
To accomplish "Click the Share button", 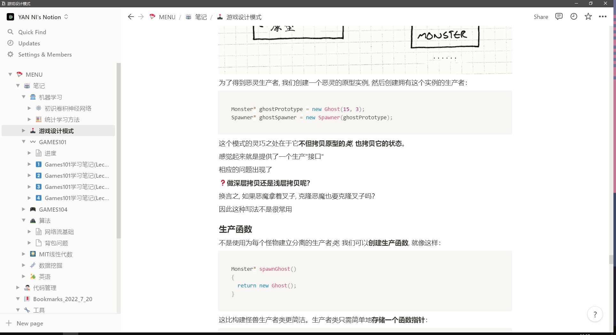I will click(x=541, y=17).
